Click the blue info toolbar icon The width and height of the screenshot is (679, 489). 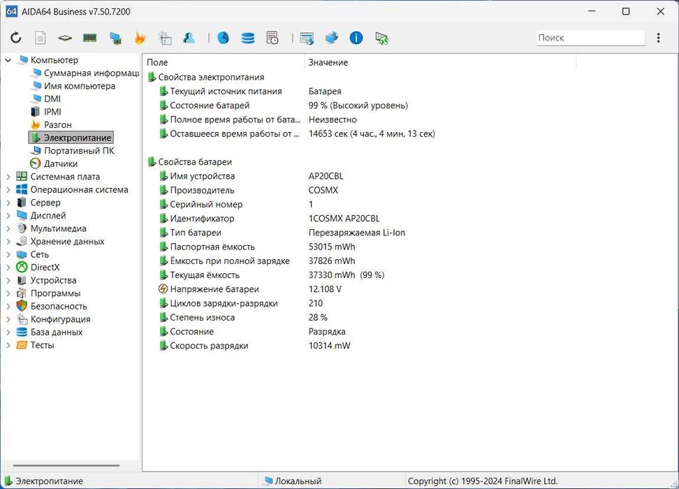pyautogui.click(x=356, y=38)
